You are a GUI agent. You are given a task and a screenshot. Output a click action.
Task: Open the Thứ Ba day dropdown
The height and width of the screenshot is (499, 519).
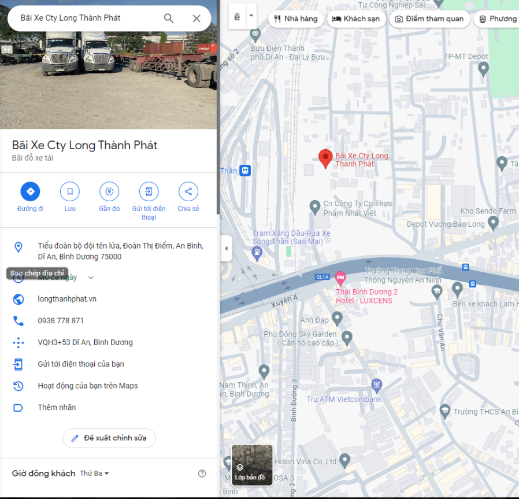tap(95, 474)
